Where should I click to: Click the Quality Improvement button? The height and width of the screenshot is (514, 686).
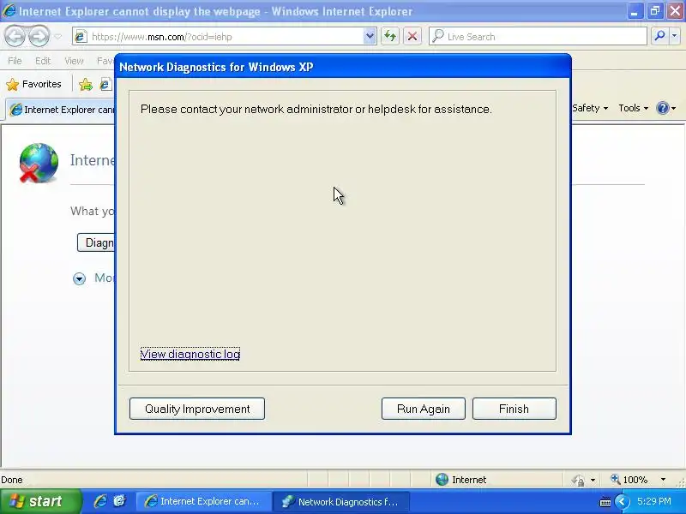coord(197,409)
